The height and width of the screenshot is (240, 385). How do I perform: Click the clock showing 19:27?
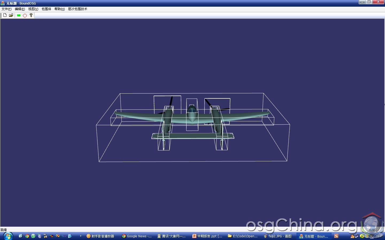pyautogui.click(x=379, y=236)
